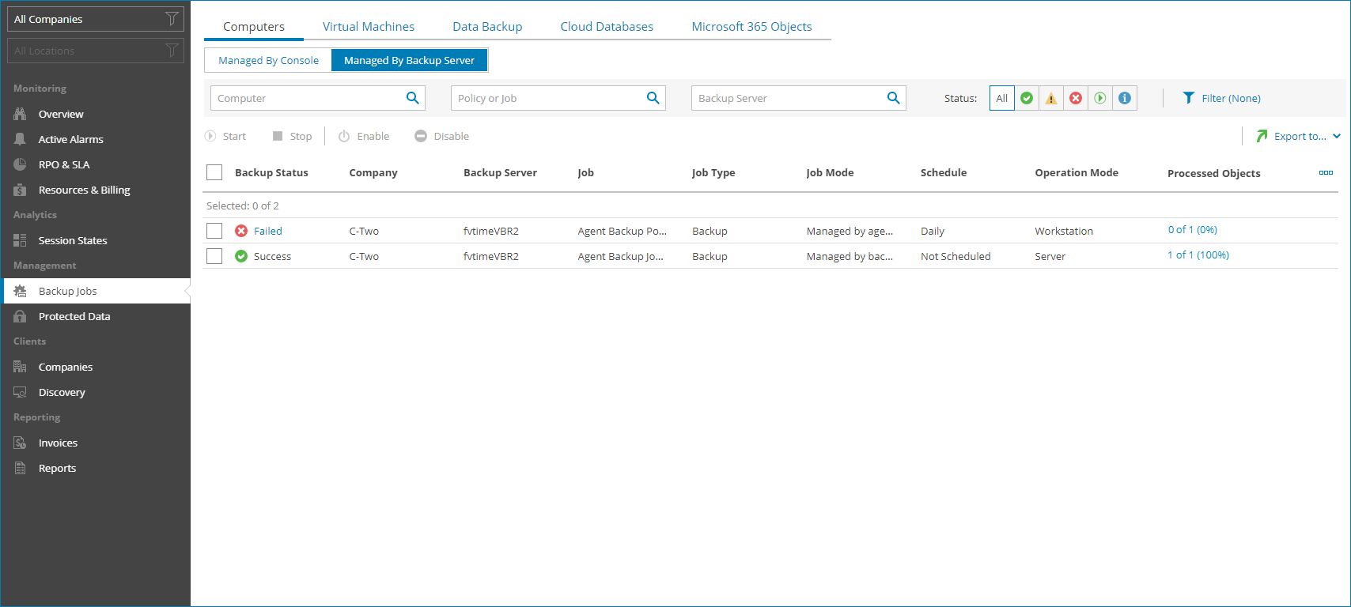Click the Not Scheduled cell
The width and height of the screenshot is (1351, 607).
click(956, 256)
